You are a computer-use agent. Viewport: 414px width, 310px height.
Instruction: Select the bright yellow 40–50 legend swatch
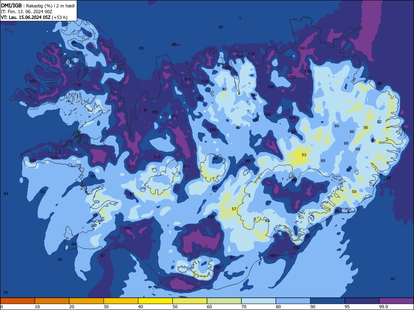(x=155, y=301)
